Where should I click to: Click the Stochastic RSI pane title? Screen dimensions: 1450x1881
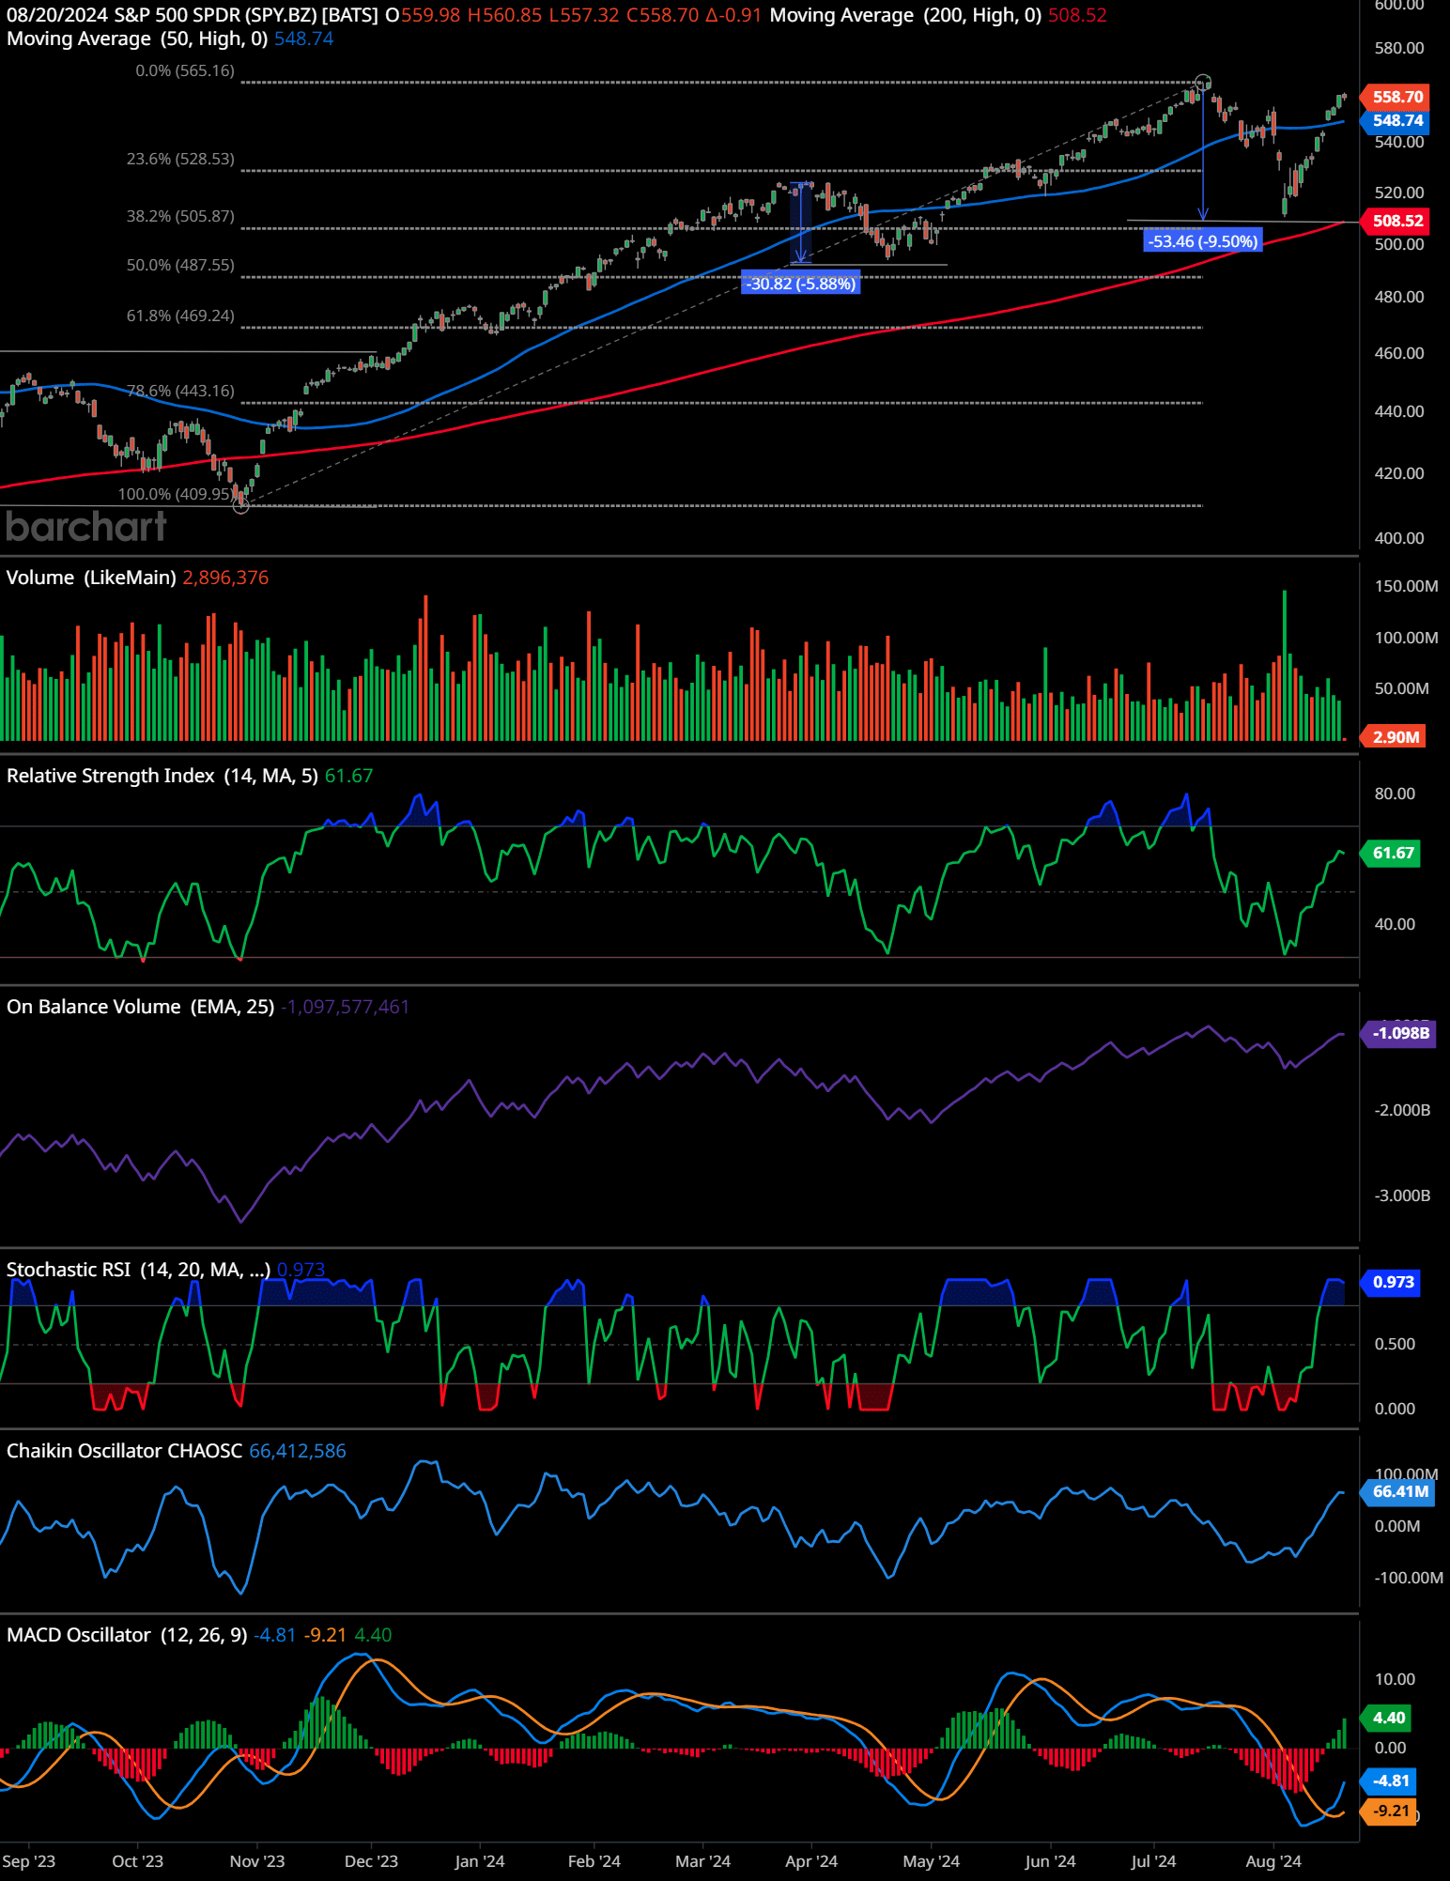click(138, 1270)
